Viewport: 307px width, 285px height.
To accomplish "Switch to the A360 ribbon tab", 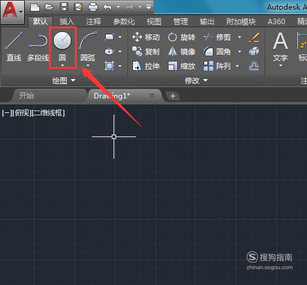I will [276, 21].
